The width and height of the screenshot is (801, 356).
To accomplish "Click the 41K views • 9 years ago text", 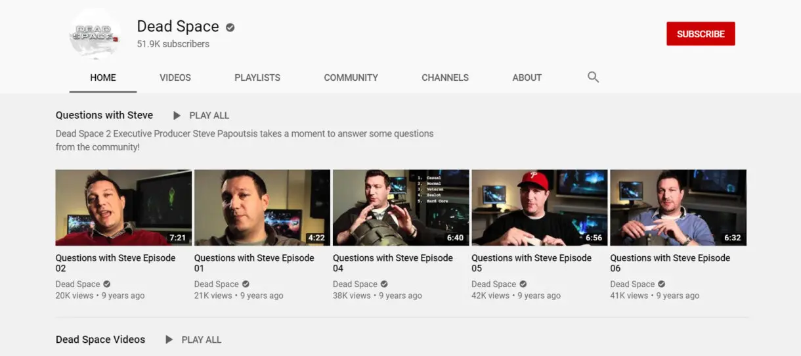I will pyautogui.click(x=655, y=296).
